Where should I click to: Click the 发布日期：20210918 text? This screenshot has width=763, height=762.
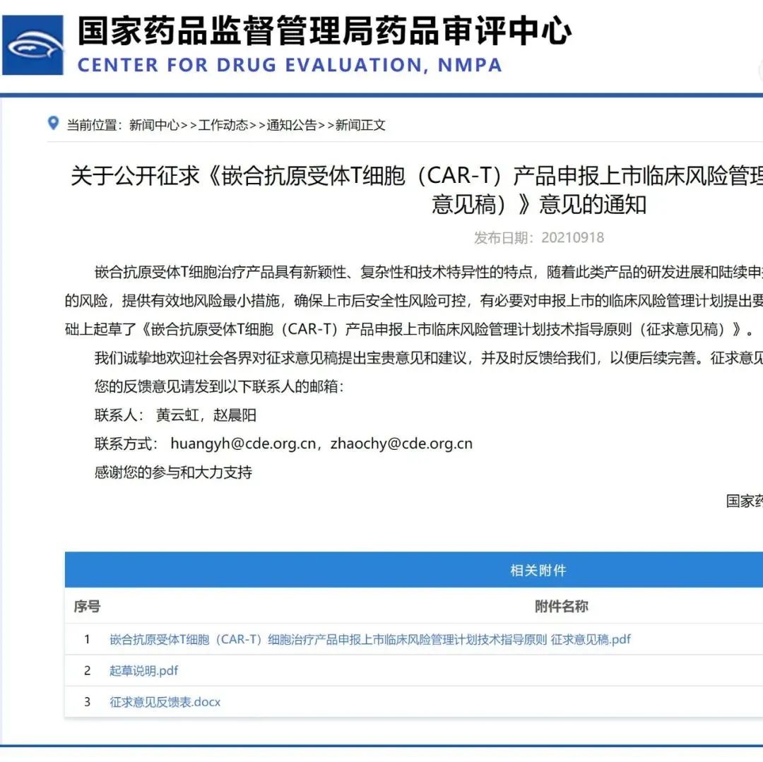pos(538,238)
